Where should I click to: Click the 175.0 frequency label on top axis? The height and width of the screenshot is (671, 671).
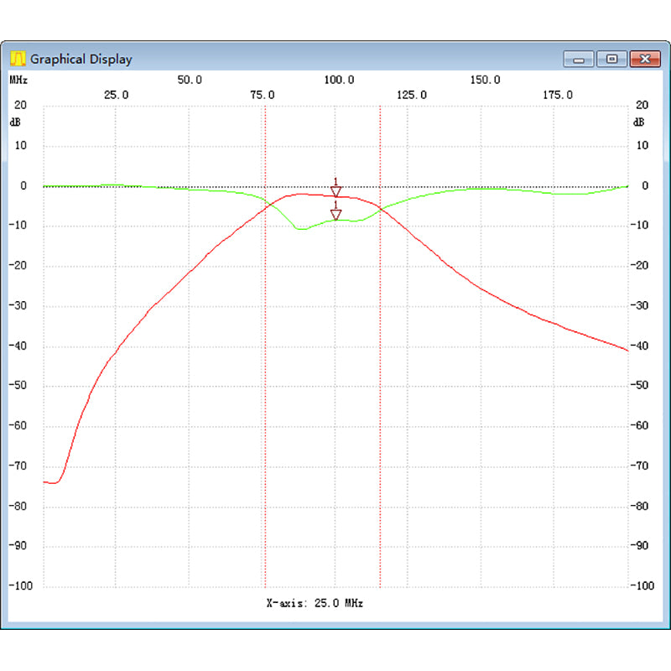pos(558,95)
